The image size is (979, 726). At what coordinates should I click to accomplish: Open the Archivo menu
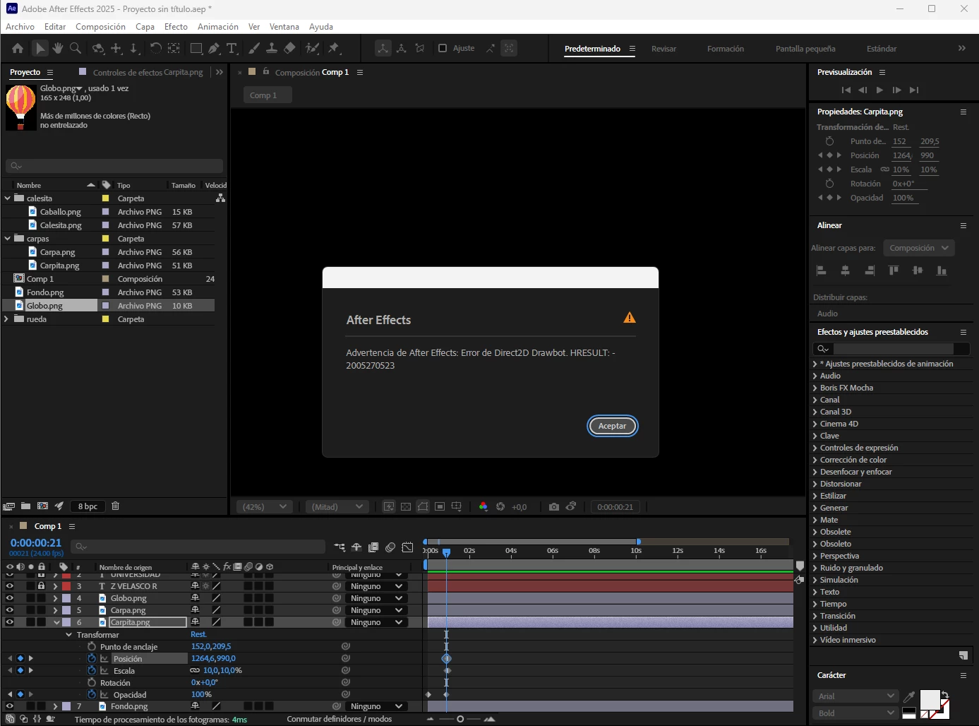20,27
